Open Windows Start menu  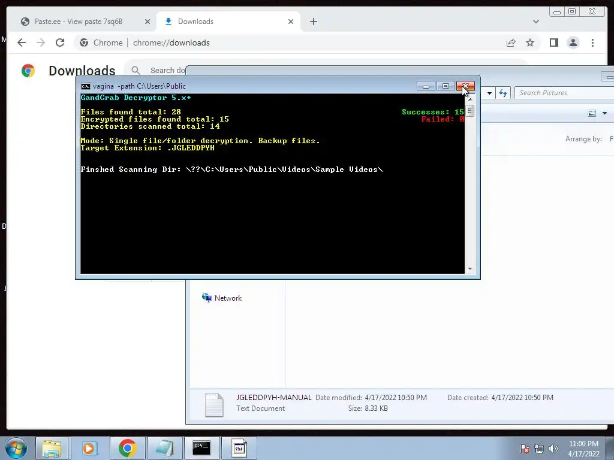(16, 448)
